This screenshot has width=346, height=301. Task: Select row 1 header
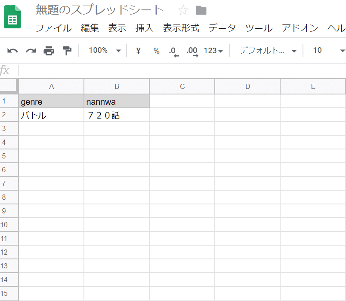coord(9,101)
